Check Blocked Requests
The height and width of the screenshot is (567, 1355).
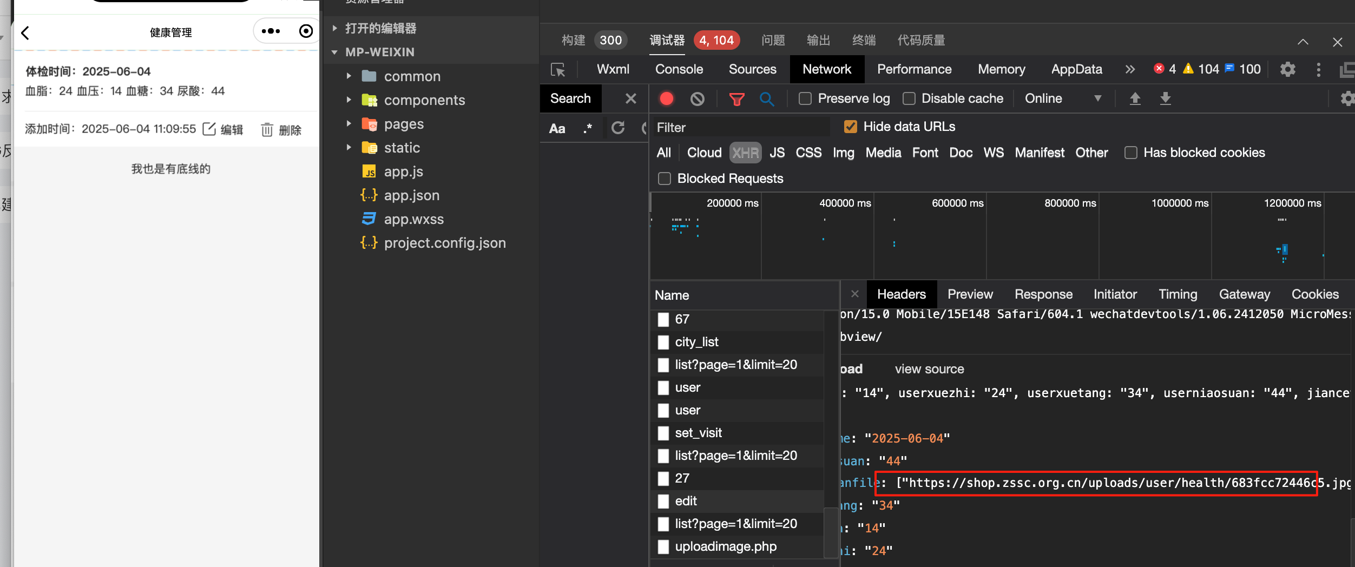click(x=665, y=179)
